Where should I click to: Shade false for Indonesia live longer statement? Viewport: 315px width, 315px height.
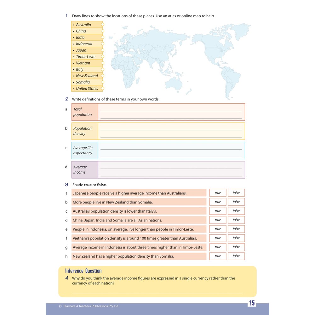click(x=236, y=229)
